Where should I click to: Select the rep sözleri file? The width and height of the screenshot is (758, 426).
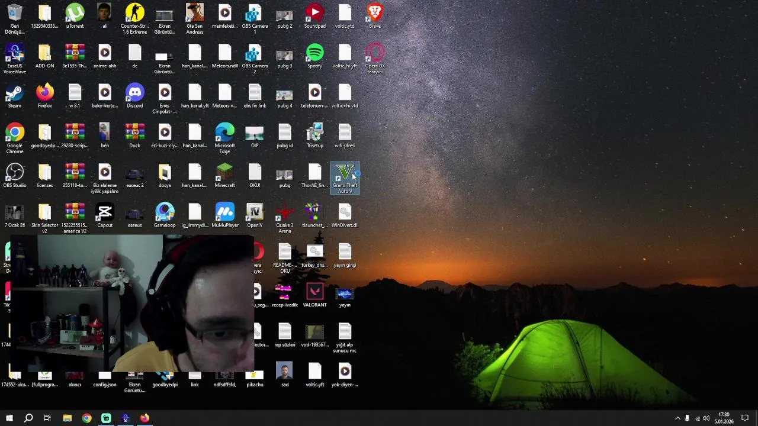(x=285, y=334)
